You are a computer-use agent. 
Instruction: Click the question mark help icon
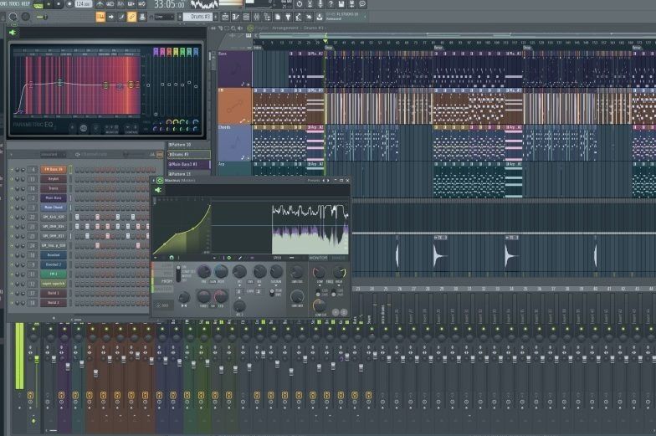pyautogui.click(x=331, y=4)
